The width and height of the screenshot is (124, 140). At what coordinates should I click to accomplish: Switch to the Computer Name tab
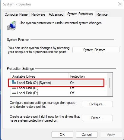16,14
